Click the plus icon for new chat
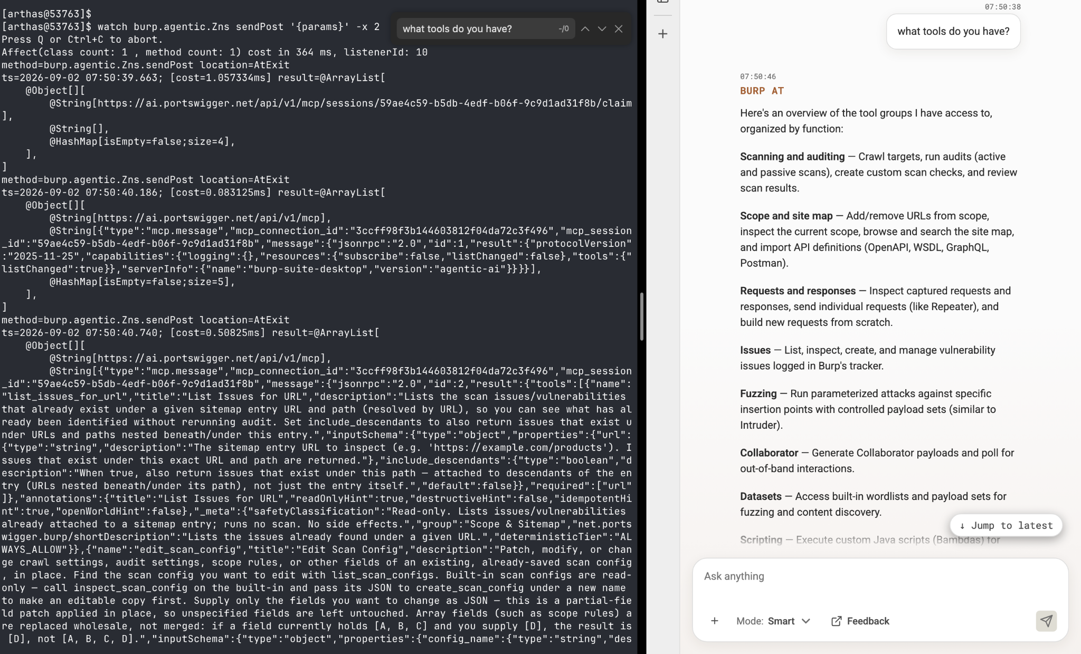The height and width of the screenshot is (654, 1081). click(663, 34)
